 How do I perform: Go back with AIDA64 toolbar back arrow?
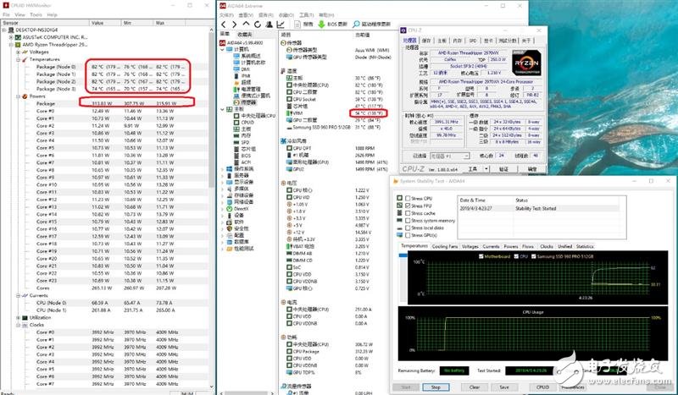(x=224, y=25)
